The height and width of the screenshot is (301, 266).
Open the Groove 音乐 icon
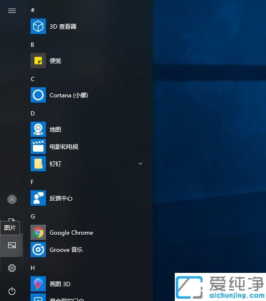(x=38, y=249)
